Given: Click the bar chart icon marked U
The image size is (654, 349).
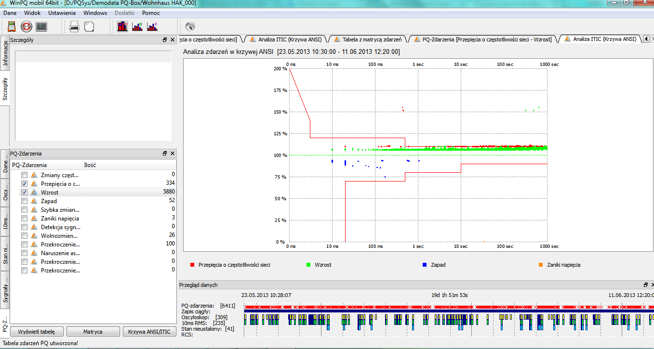Looking at the screenshot, I should 137,26.
